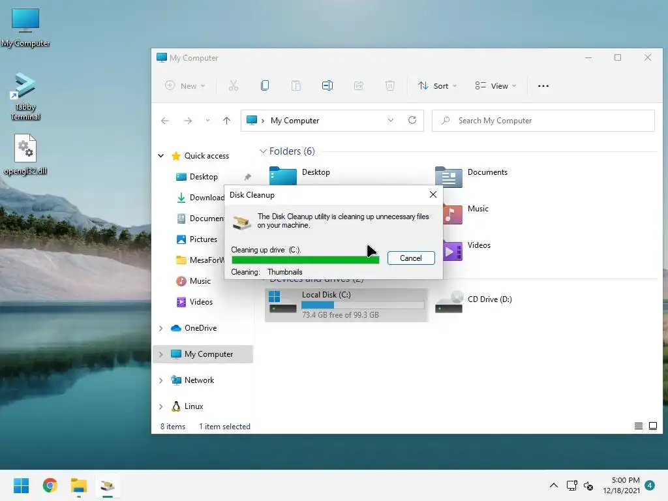Expand the OneDrive tree node

coord(161,328)
